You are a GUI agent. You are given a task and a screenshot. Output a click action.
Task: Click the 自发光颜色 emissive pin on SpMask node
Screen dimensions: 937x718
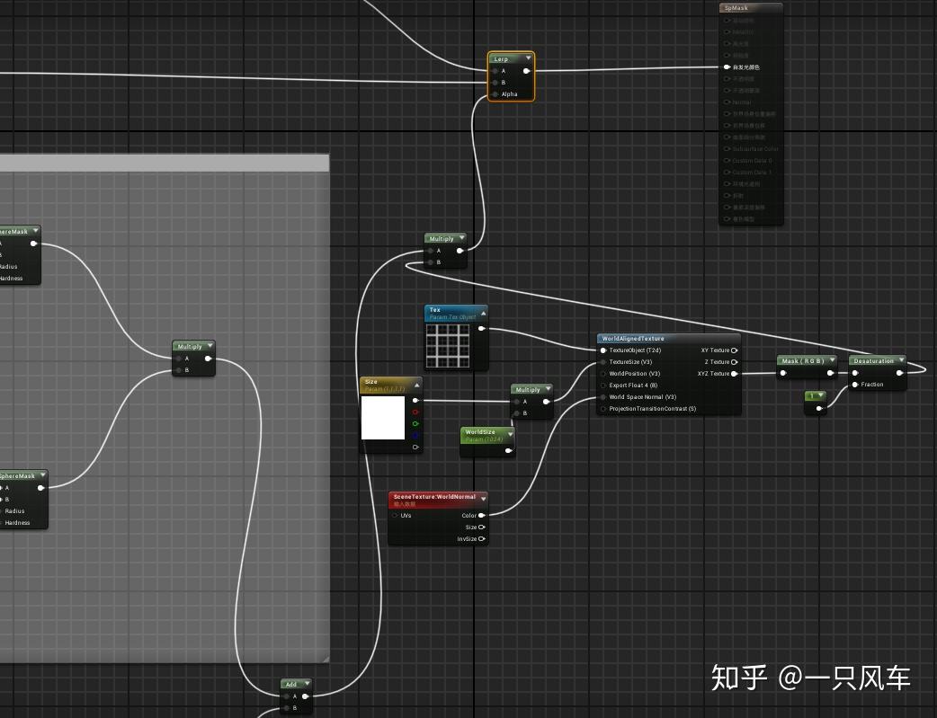tap(727, 66)
